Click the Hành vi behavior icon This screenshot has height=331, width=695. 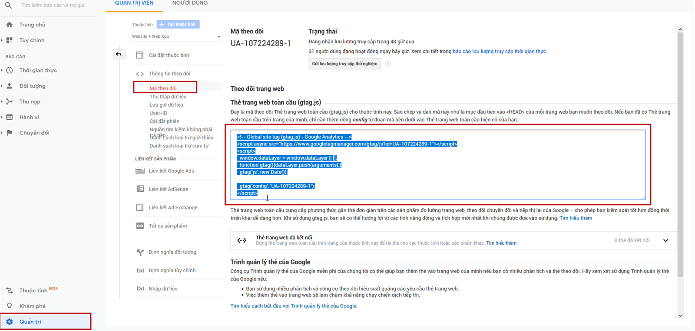tap(10, 117)
